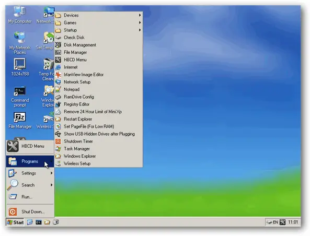The height and width of the screenshot is (236, 310).
Task: Click the Wireless Setup desktop shortcut
Action: tap(45, 121)
